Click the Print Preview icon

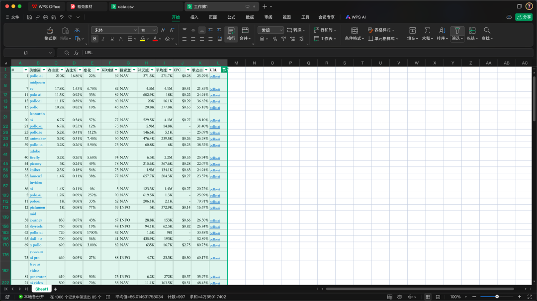[x=54, y=17]
